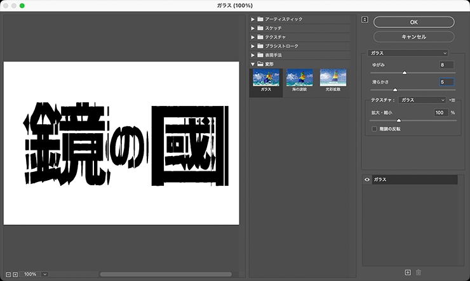Delete the selected effect layer

[x=418, y=272]
